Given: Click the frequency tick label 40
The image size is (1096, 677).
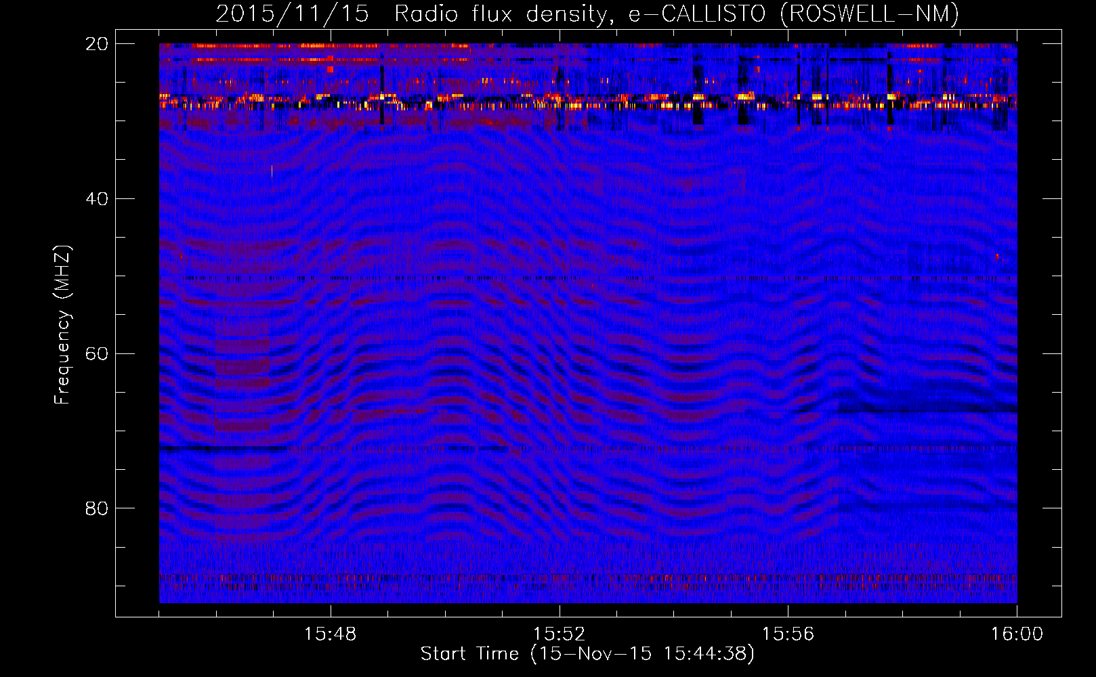Looking at the screenshot, I should click(97, 199).
